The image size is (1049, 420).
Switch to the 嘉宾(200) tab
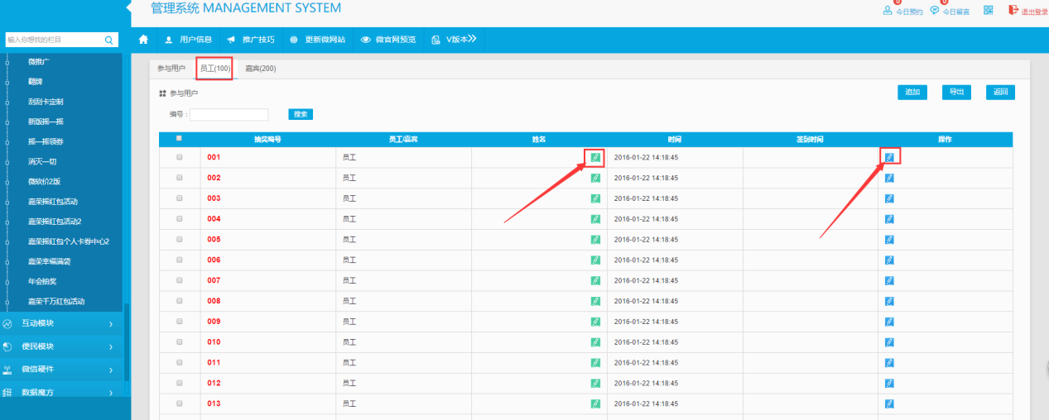[261, 69]
